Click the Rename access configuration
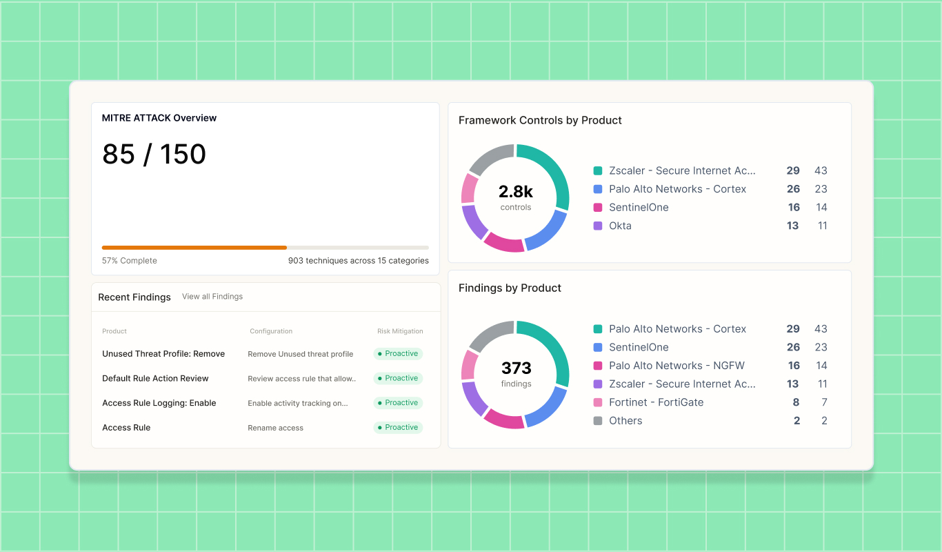The image size is (942, 552). pyautogui.click(x=275, y=428)
